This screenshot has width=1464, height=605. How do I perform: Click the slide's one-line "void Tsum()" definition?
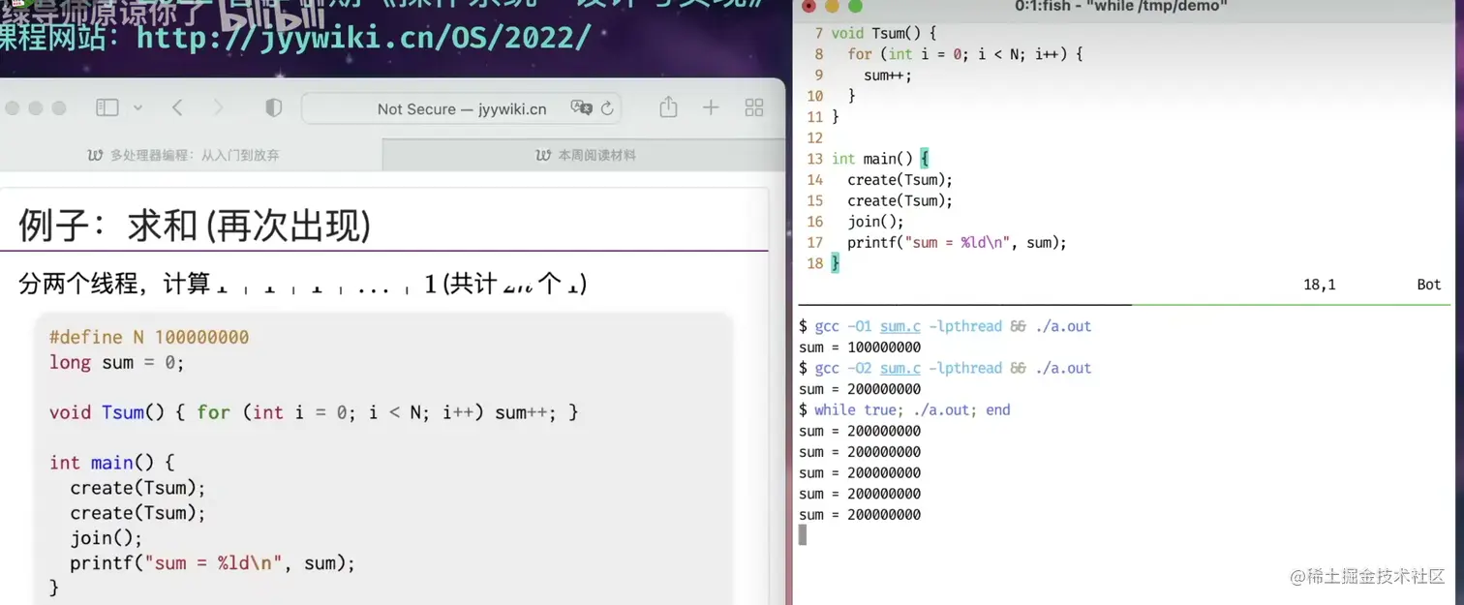pyautogui.click(x=314, y=412)
